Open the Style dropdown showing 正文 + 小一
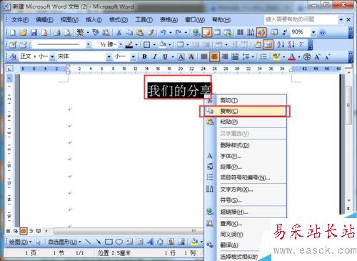The height and width of the screenshot is (261, 357). click(x=52, y=56)
